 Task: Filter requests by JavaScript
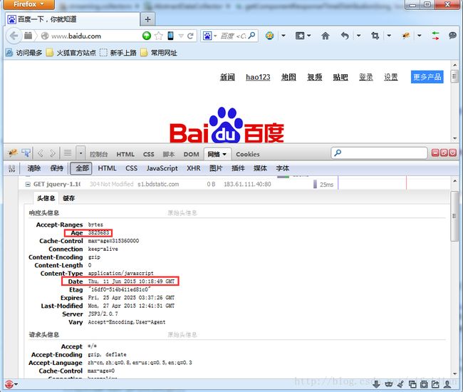click(162, 168)
